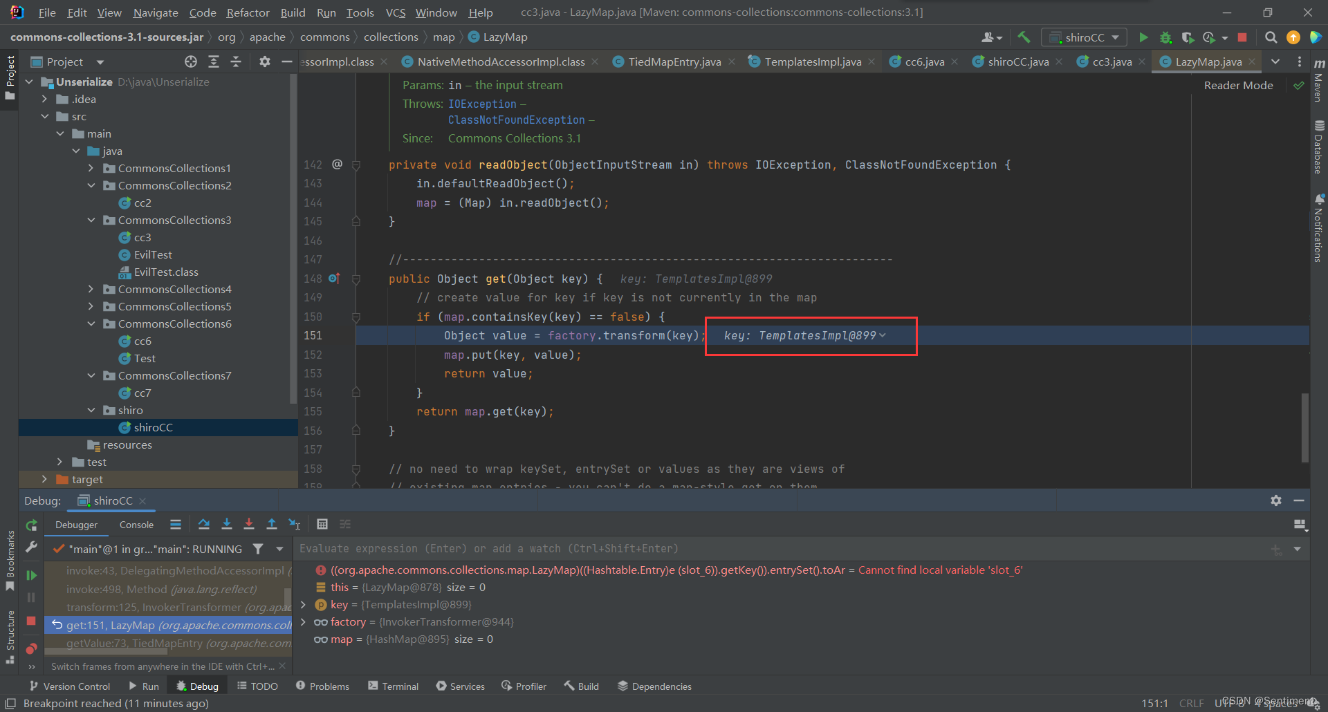Toggle the breakpoint marker on line 148
The width and height of the screenshot is (1328, 712).
point(334,279)
